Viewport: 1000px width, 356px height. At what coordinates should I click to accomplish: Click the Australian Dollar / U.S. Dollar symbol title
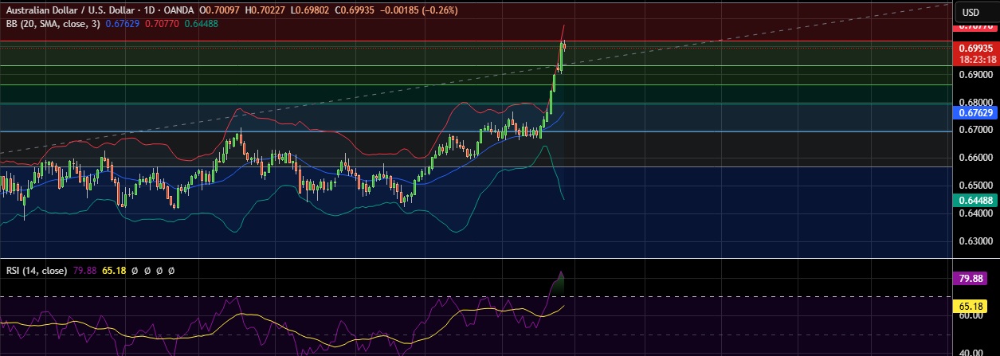coord(76,10)
